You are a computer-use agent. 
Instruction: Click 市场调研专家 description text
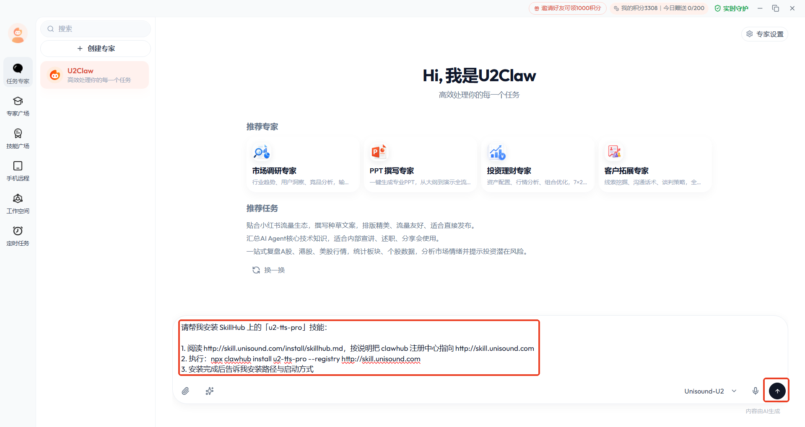click(x=300, y=182)
